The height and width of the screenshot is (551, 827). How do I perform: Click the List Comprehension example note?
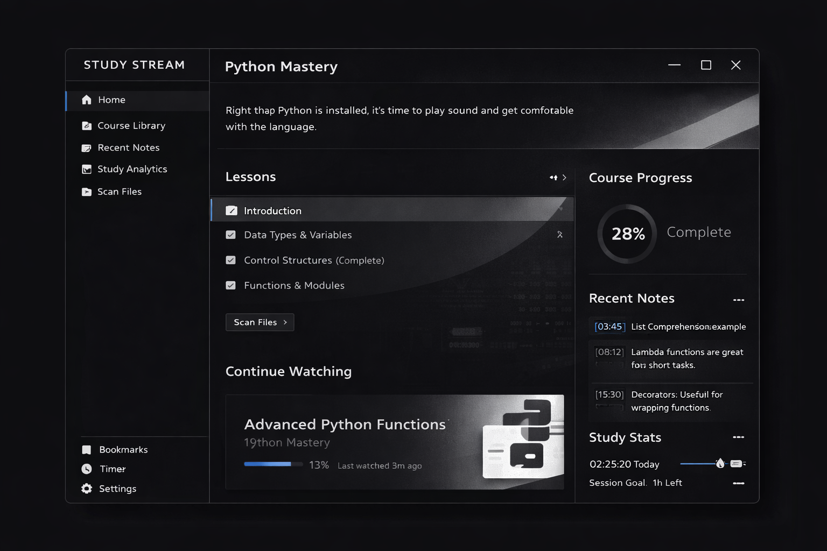click(688, 327)
